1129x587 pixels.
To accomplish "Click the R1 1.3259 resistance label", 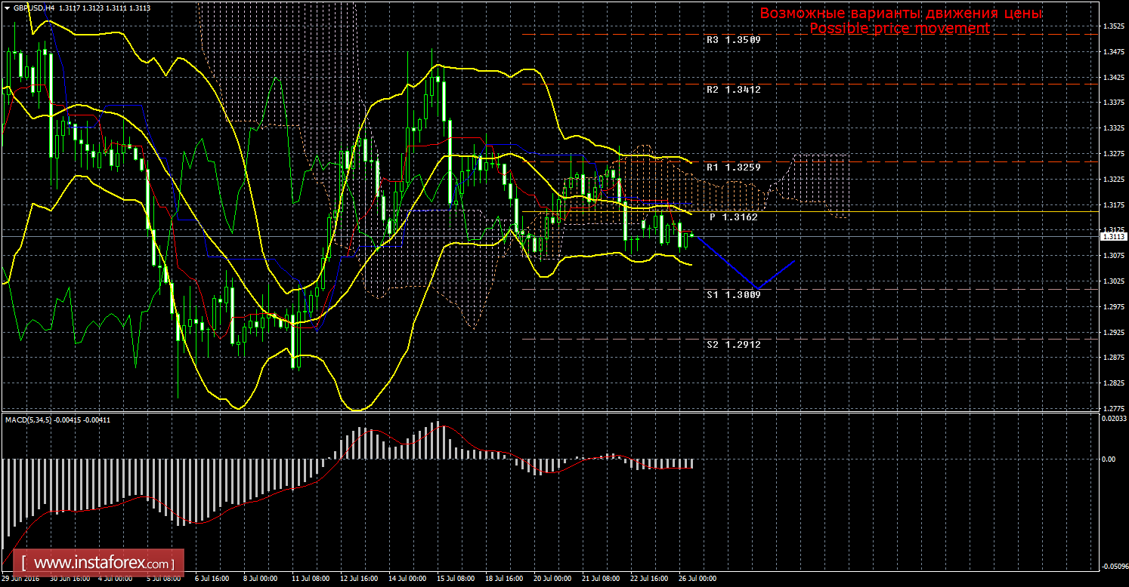I will click(732, 167).
